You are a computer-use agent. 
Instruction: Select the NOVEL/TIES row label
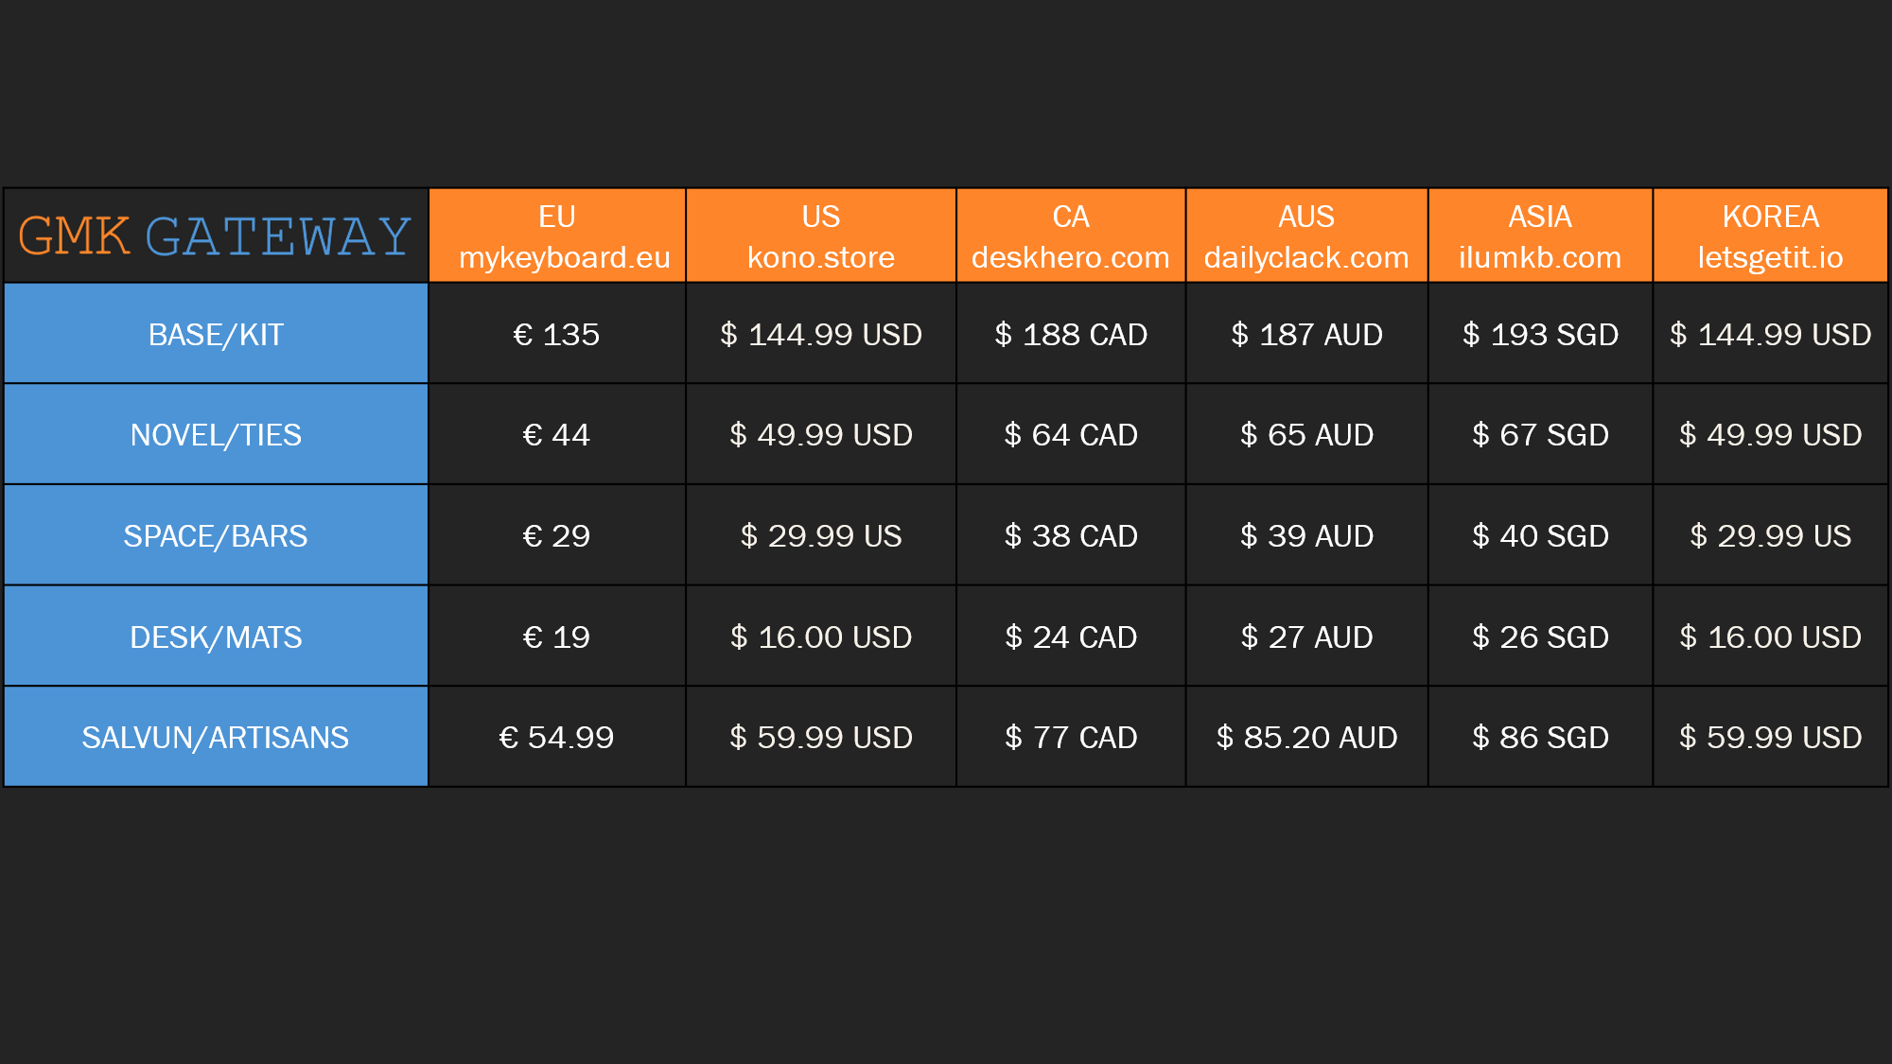[x=216, y=435]
